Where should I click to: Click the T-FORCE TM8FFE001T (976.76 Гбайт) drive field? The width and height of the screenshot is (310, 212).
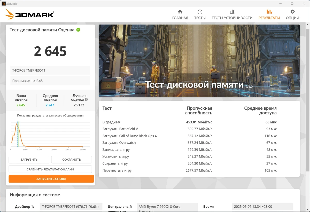click(71, 207)
